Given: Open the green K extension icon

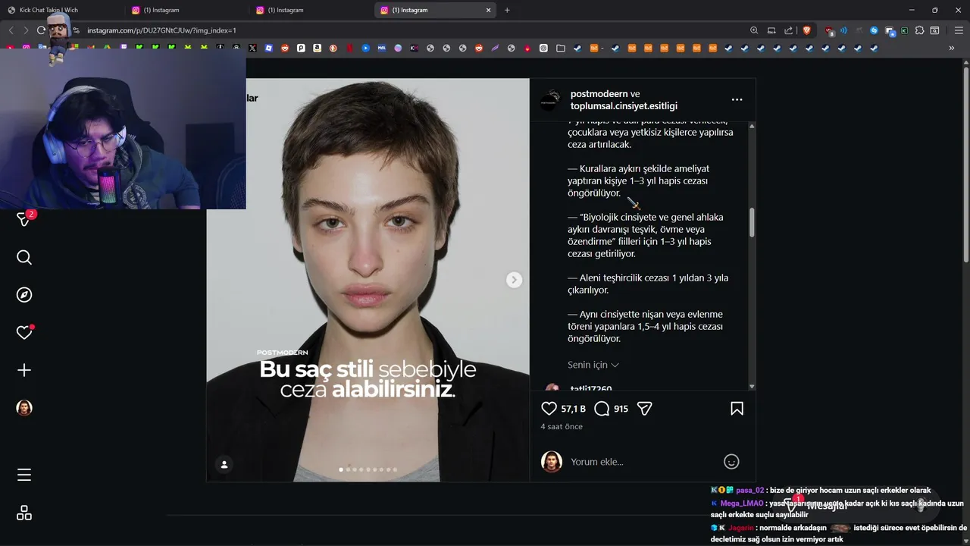Looking at the screenshot, I should (904, 30).
